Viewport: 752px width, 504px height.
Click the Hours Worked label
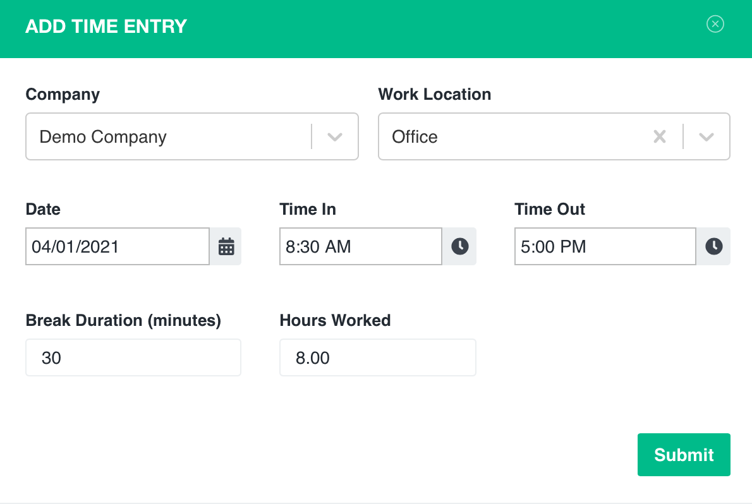tap(335, 320)
